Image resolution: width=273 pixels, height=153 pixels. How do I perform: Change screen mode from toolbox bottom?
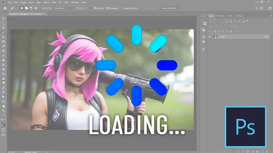pos(4,135)
